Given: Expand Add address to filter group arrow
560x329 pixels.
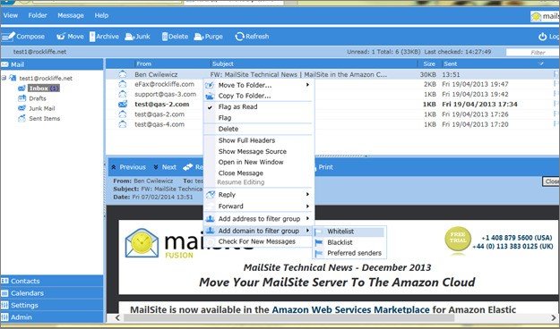Looking at the screenshot, I should (307, 218).
